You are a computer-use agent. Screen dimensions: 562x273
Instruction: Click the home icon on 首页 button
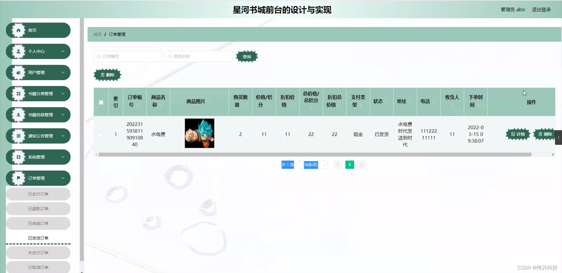coord(18,30)
